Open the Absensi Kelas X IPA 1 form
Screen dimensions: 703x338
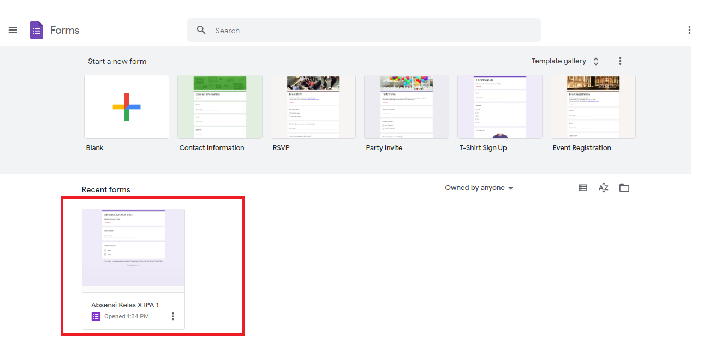[x=133, y=248]
